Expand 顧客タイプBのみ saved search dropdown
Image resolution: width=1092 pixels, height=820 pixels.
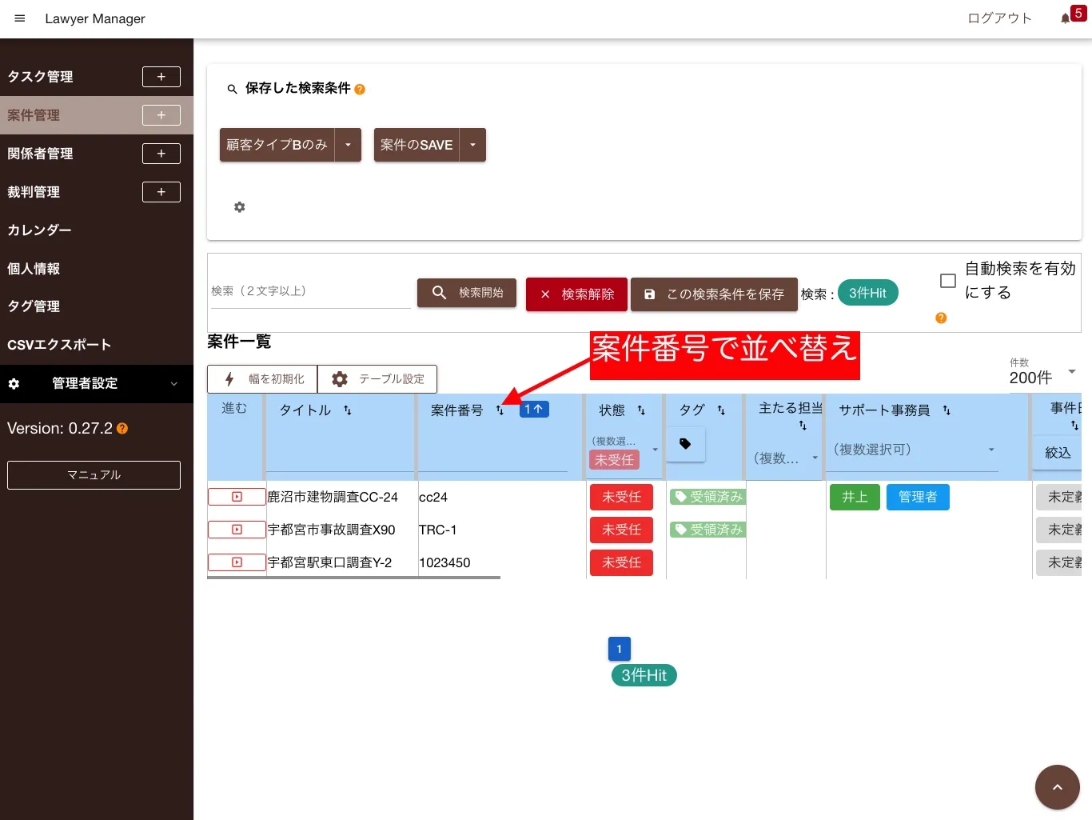(348, 145)
